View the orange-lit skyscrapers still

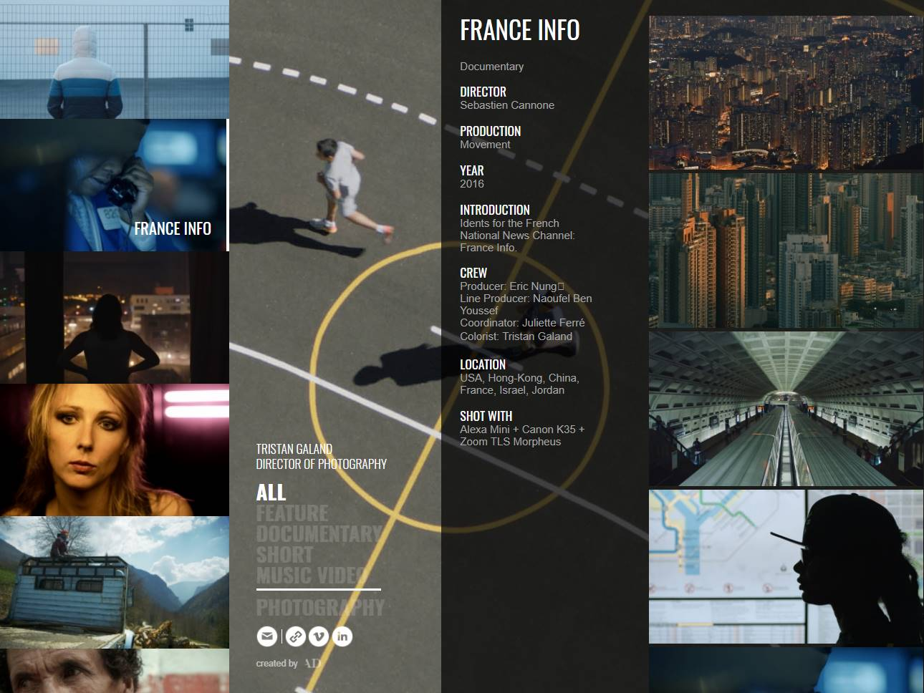[786, 251]
